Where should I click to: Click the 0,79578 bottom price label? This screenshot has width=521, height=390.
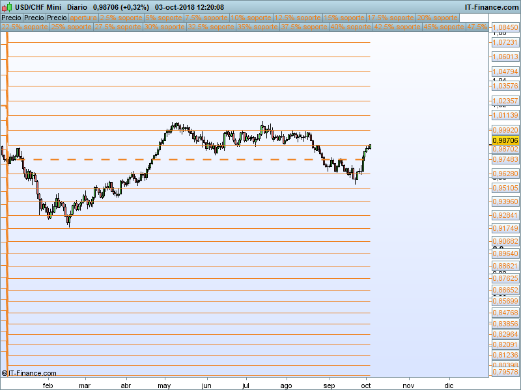coord(505,372)
